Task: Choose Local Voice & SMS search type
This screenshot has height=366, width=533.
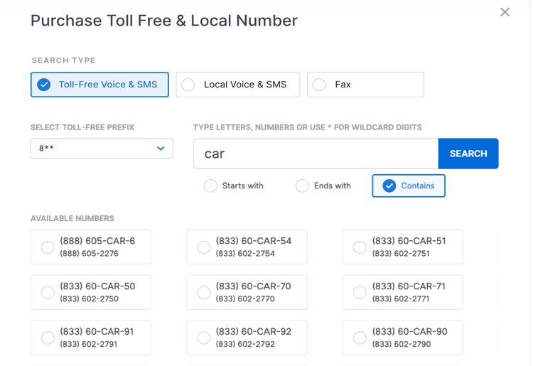Action: (237, 85)
